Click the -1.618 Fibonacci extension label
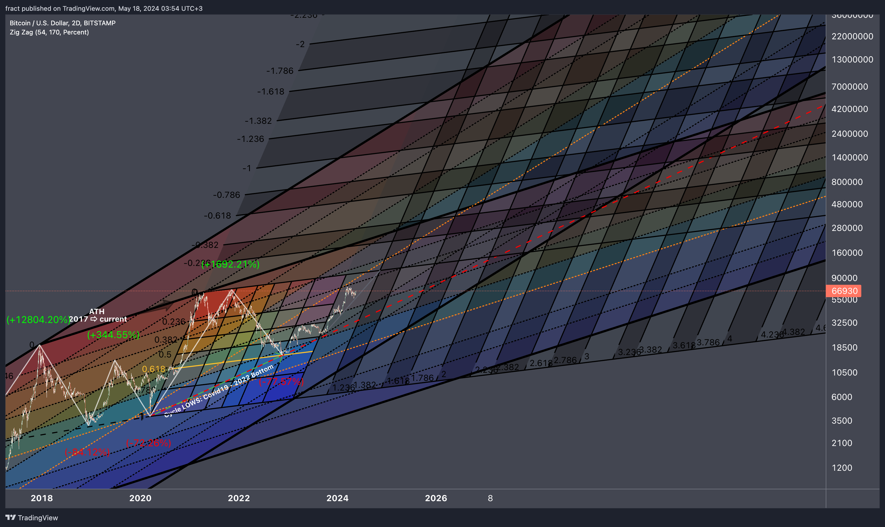The height and width of the screenshot is (527, 885). [x=271, y=92]
